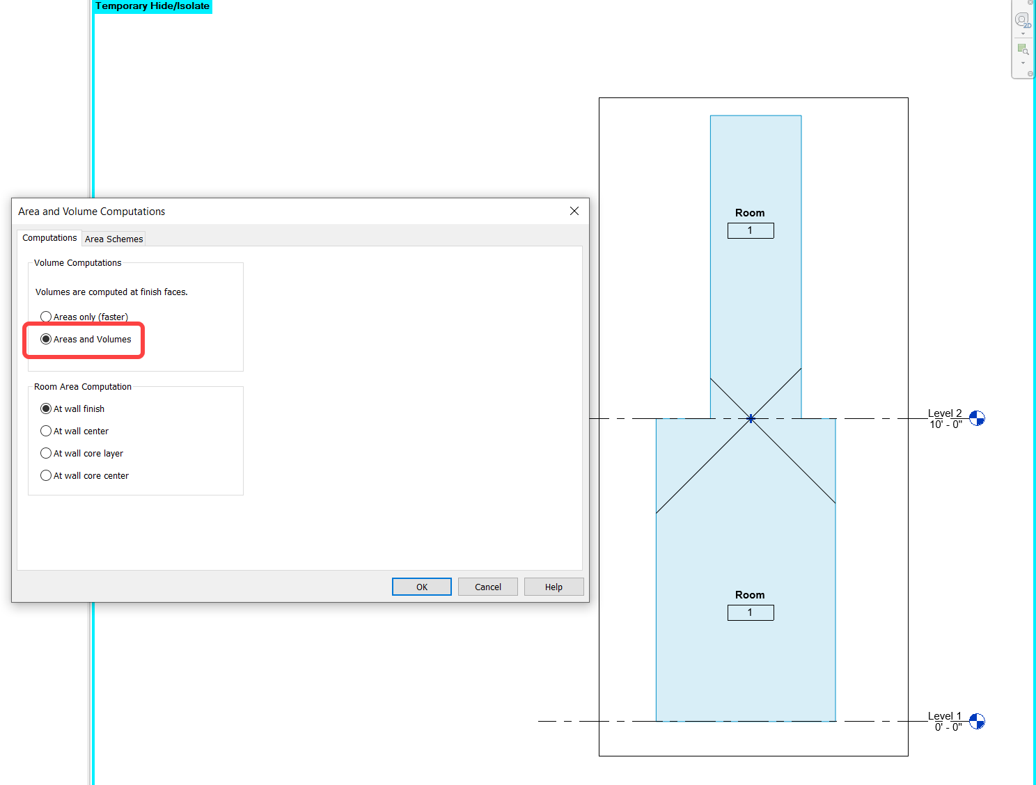The image size is (1036, 785).
Task: Select the Computations tab
Action: (x=49, y=237)
